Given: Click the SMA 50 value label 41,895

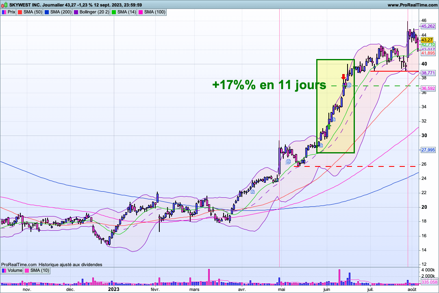Looking at the screenshot, I should click(x=428, y=53).
